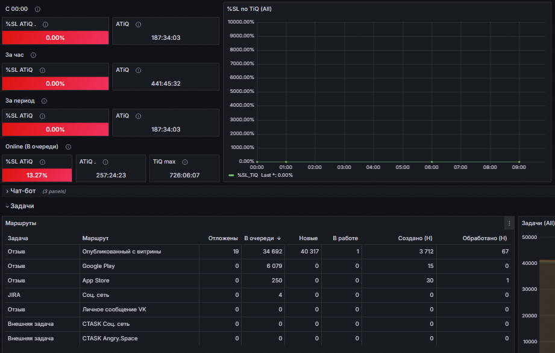Screen dimensions: 555x353
Task: Open info icon of %SL ATiQ in Online section
Action: [42, 162]
